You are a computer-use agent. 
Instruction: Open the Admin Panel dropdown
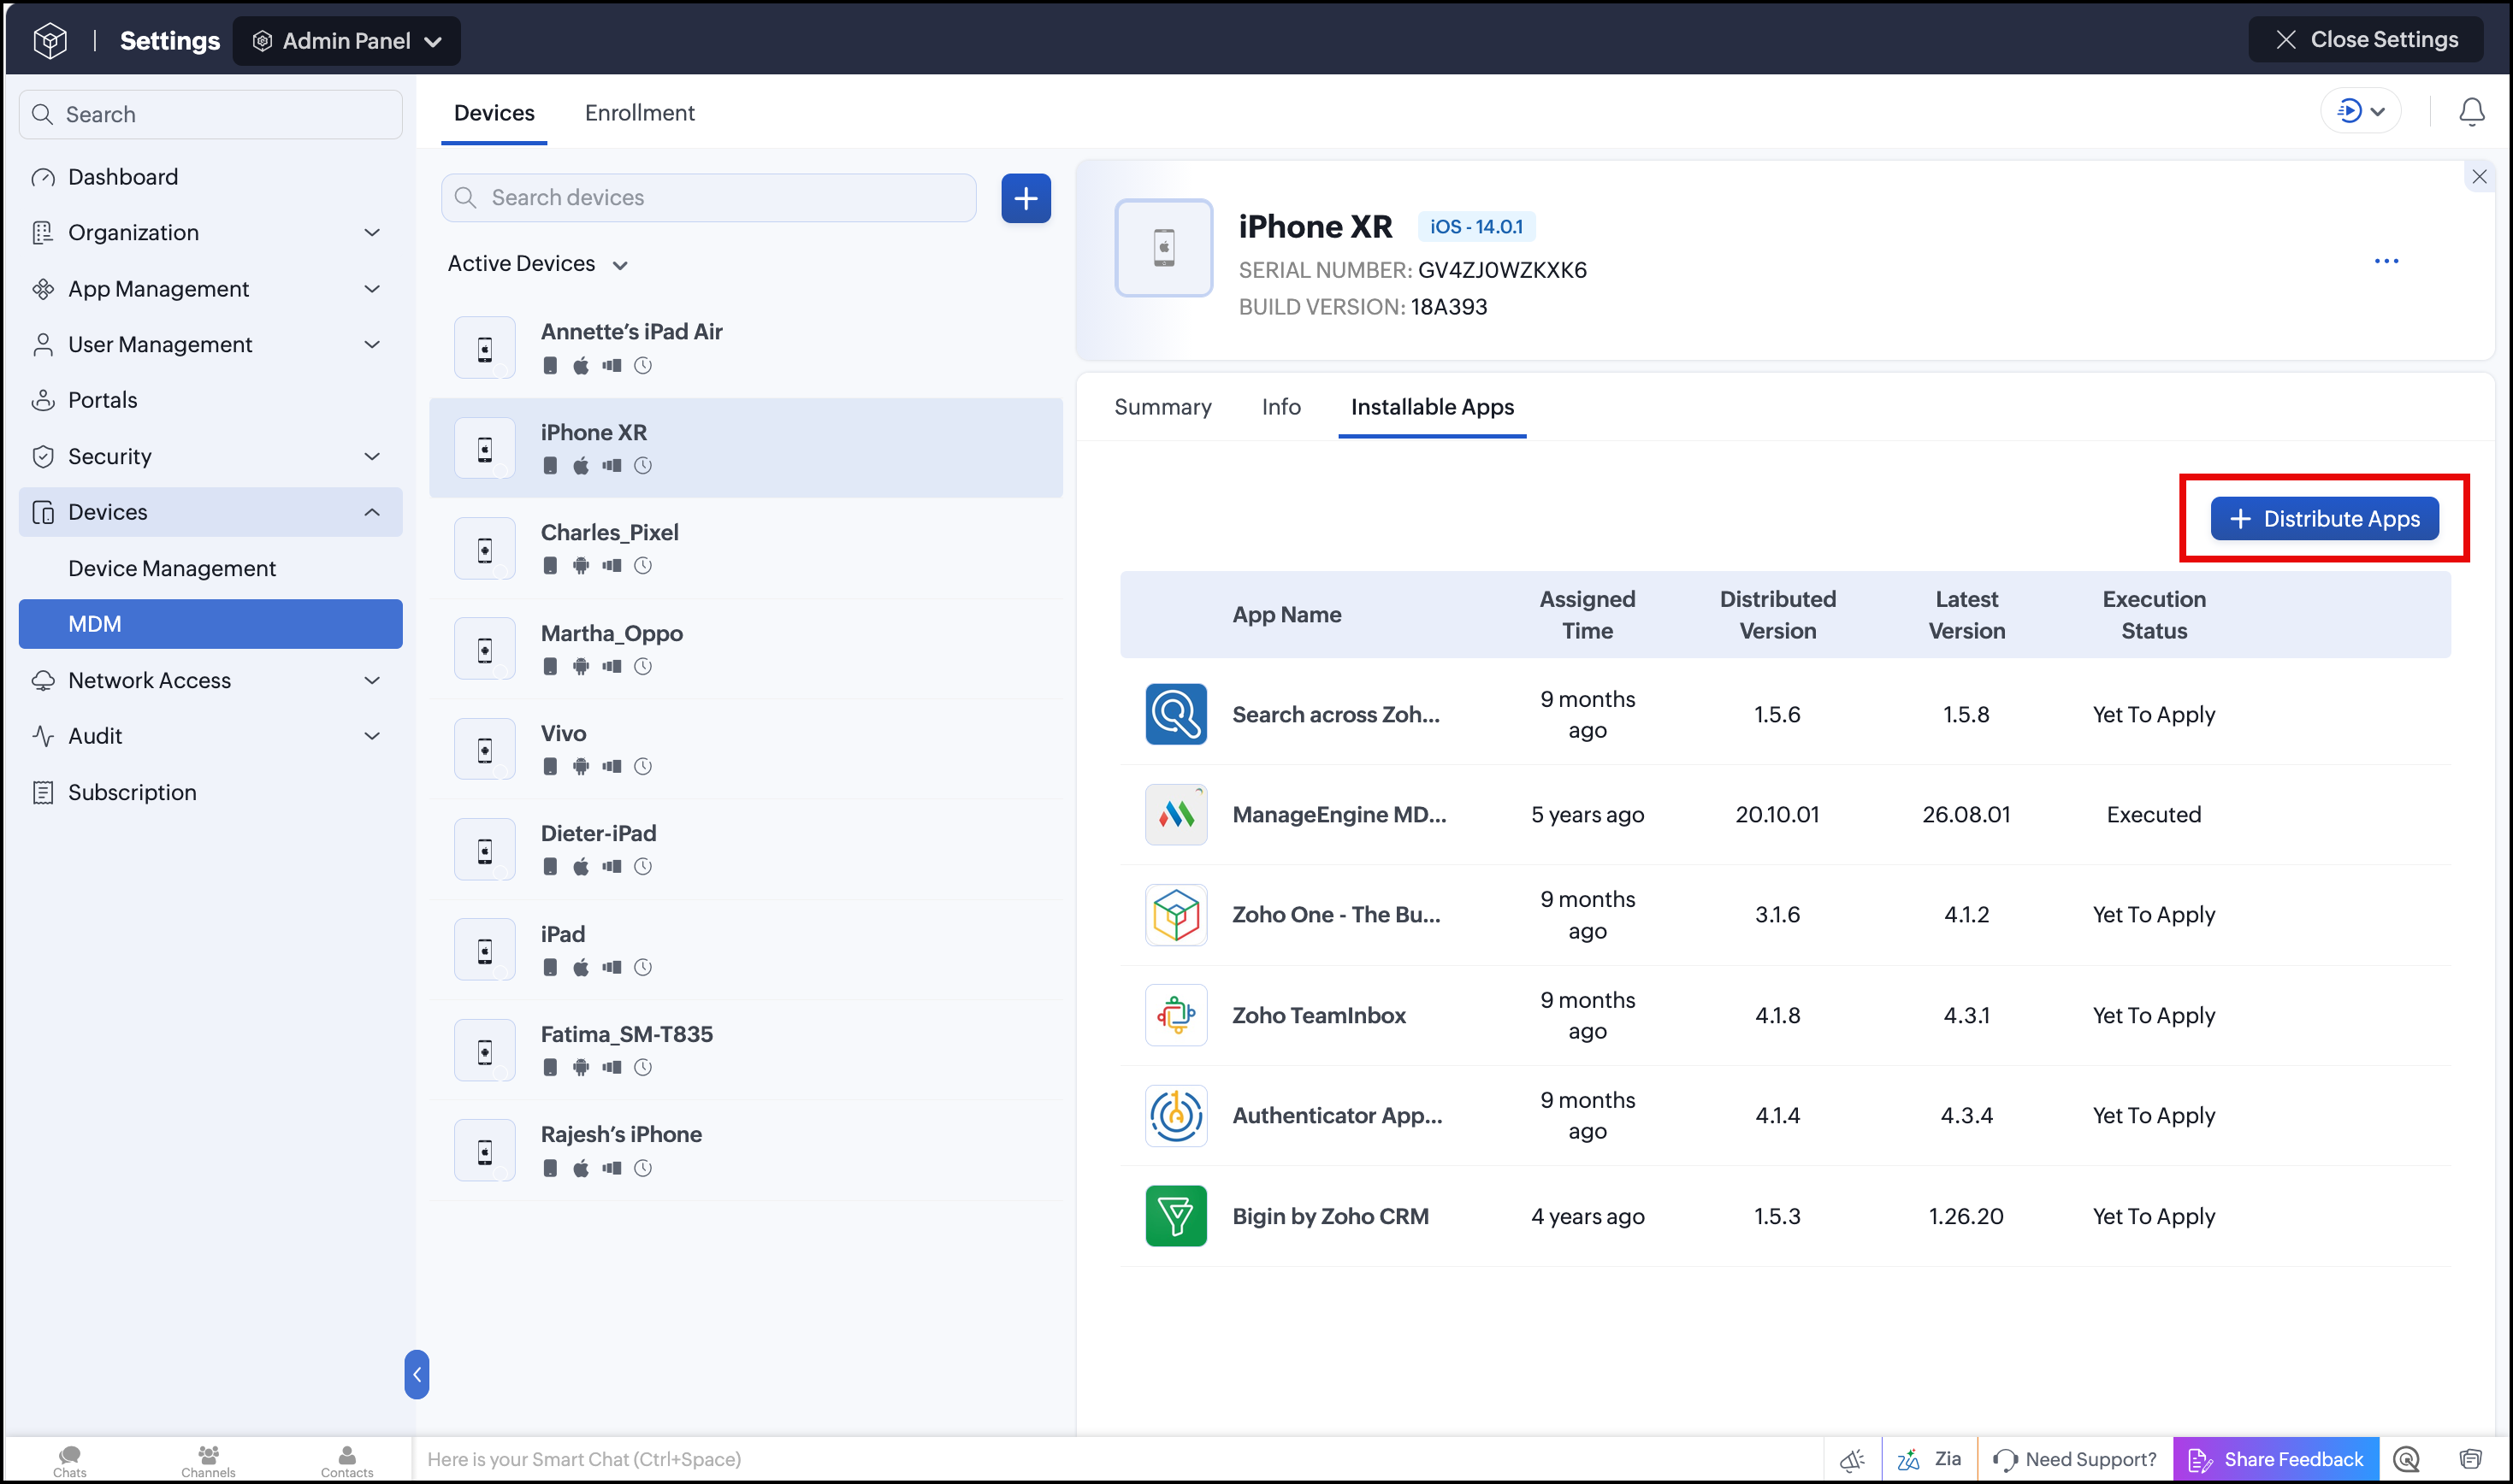pos(346,41)
